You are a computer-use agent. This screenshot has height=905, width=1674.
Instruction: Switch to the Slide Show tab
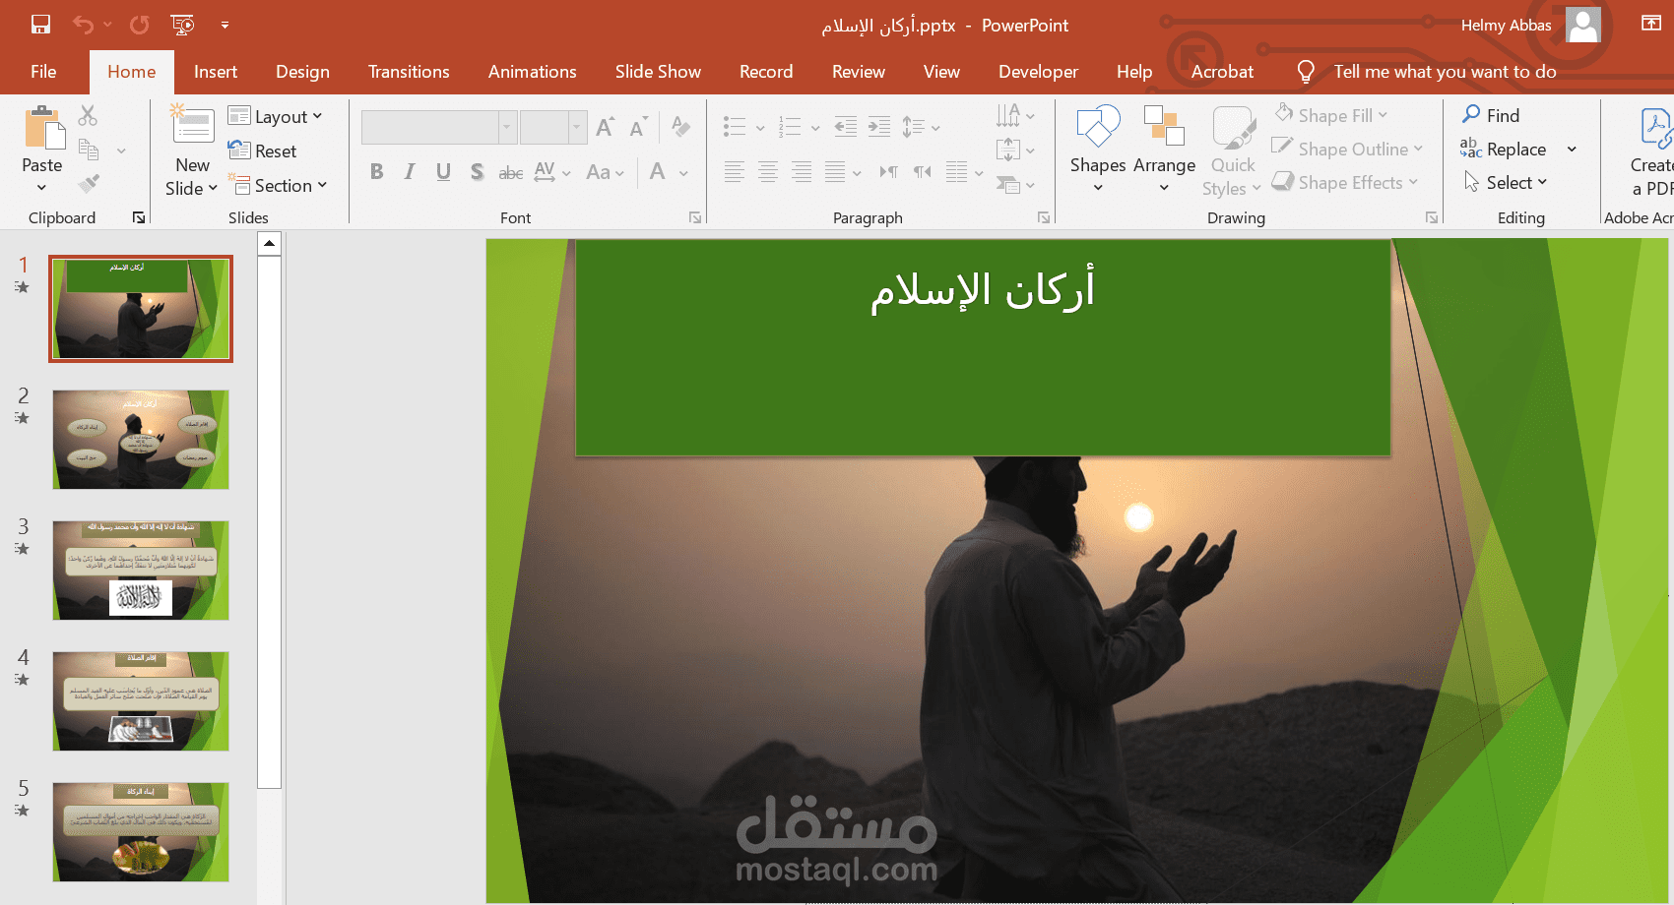pyautogui.click(x=658, y=72)
